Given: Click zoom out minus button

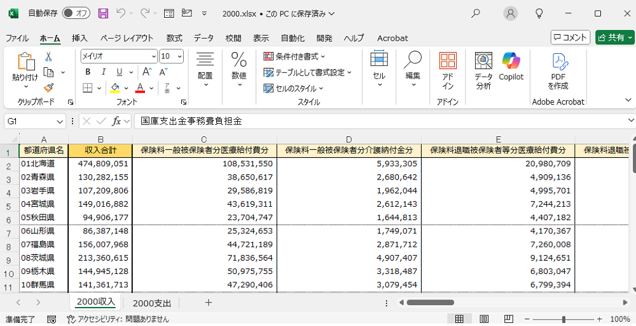Looking at the screenshot, I should [x=526, y=319].
